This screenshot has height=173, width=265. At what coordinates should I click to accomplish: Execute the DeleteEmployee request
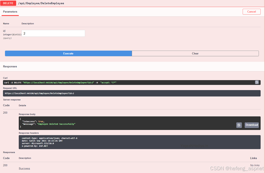point(68,53)
